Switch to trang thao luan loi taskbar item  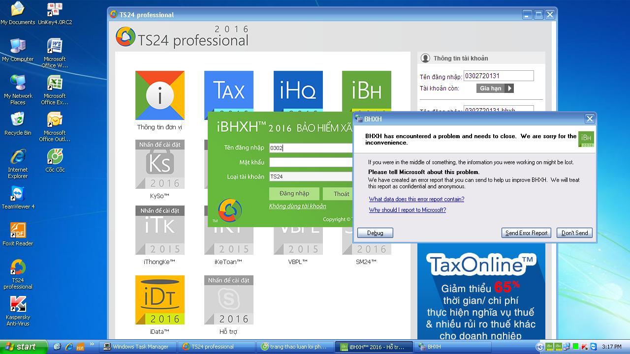coord(295,347)
